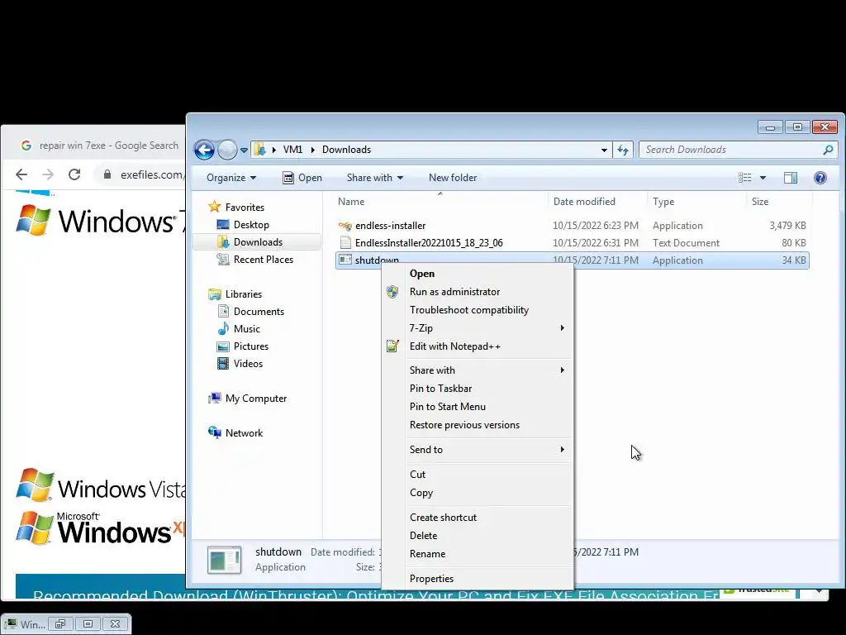Click the Explorer forward arrow button

[227, 150]
